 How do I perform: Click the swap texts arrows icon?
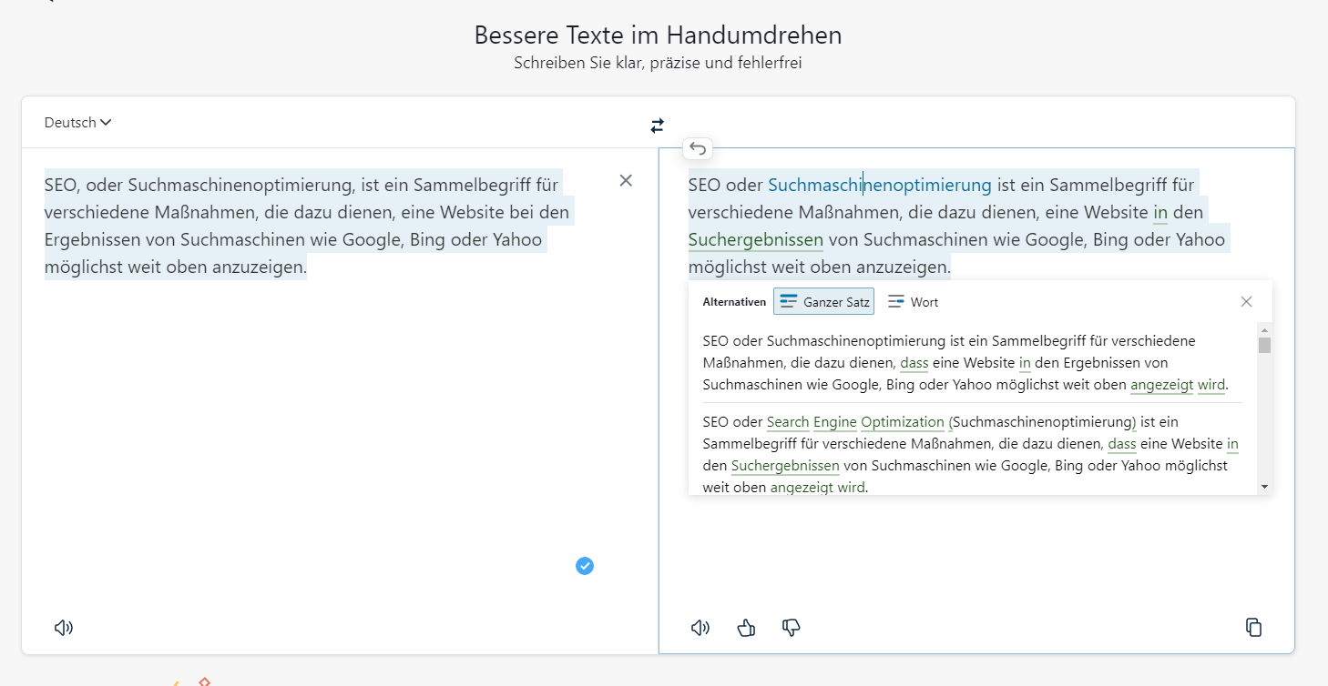click(658, 126)
